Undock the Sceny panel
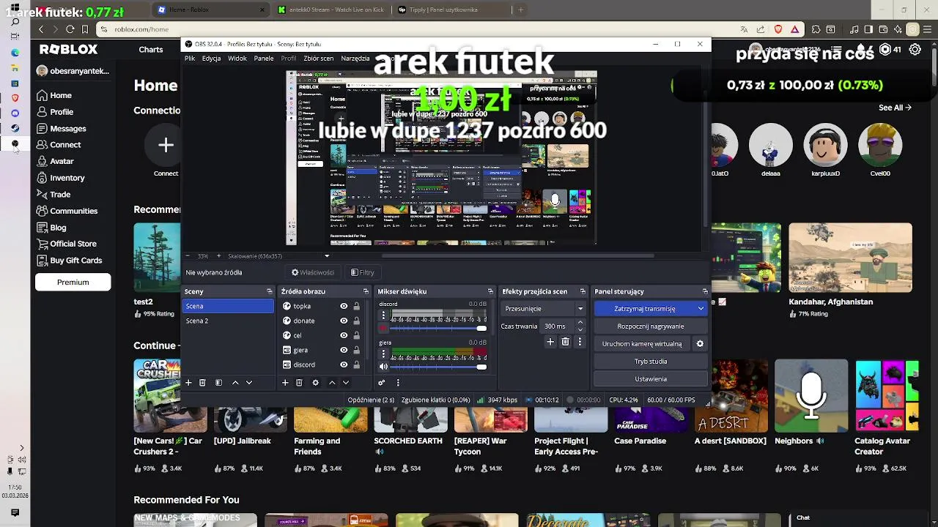The height and width of the screenshot is (527, 938). tap(269, 291)
